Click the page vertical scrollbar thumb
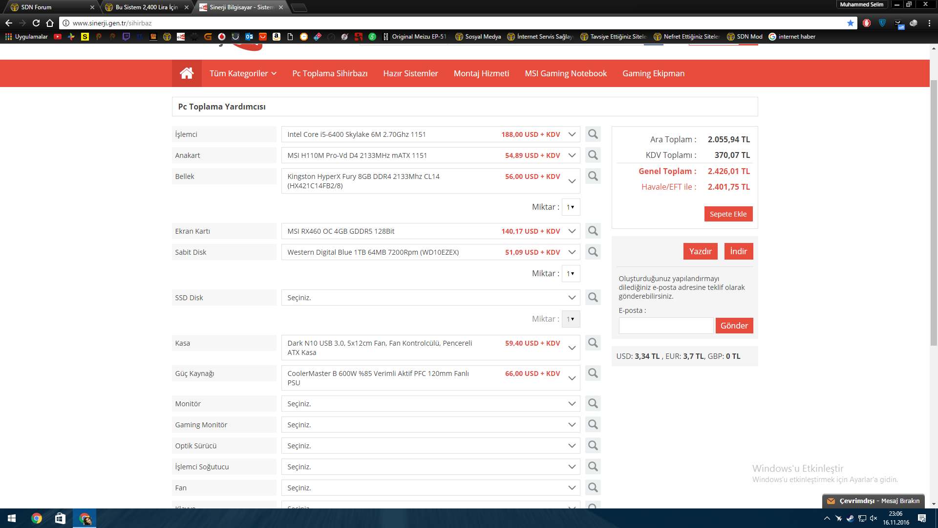This screenshot has width=938, height=528. [x=934, y=213]
